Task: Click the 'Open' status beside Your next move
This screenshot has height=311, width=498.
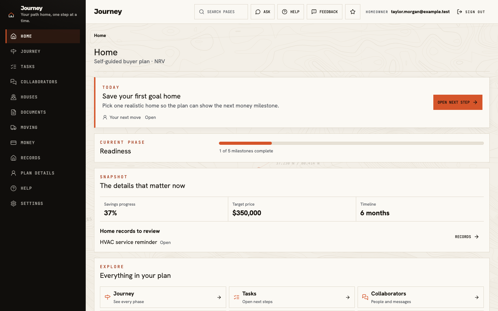Action: tap(150, 117)
